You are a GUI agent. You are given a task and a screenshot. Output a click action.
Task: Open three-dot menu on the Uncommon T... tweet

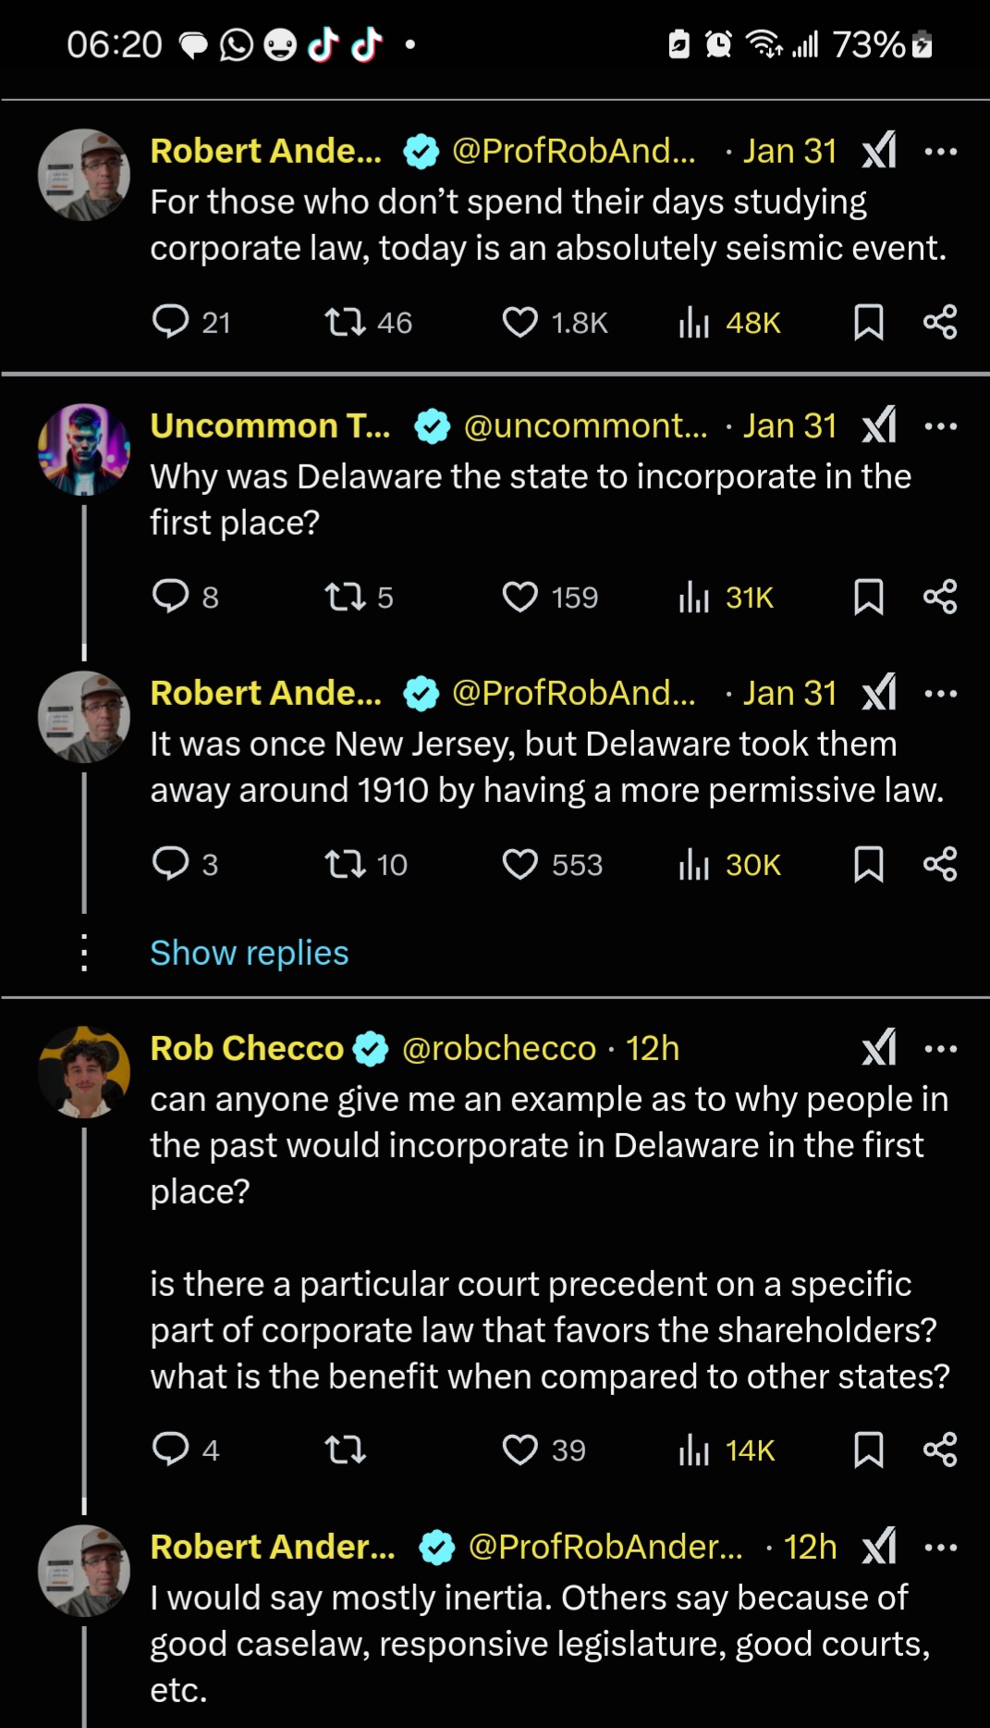(941, 426)
